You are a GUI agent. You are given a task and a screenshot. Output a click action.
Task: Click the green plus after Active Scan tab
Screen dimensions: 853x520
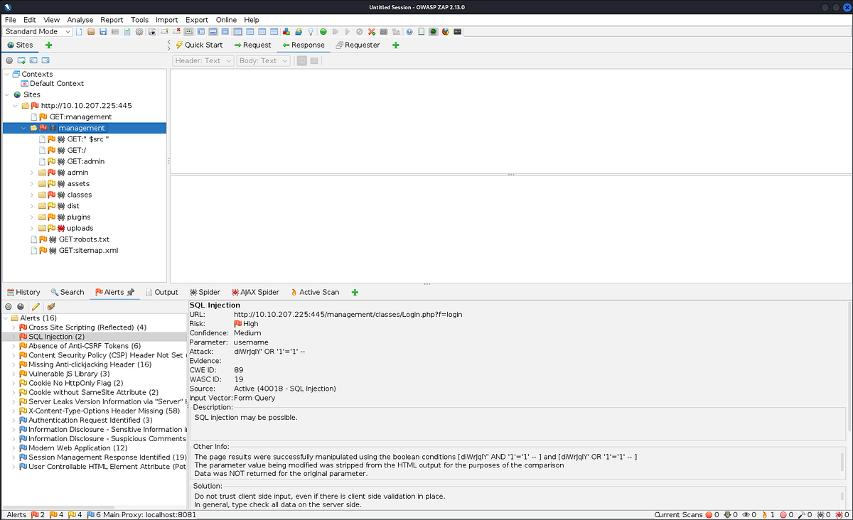tap(355, 292)
